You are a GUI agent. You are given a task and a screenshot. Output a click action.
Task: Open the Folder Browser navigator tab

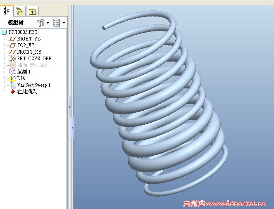point(19,11)
